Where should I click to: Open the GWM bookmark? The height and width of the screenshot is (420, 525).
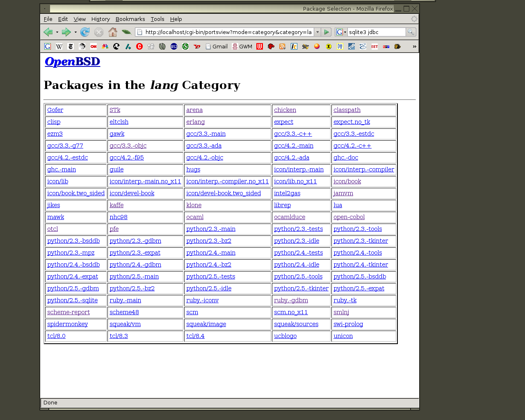click(242, 46)
